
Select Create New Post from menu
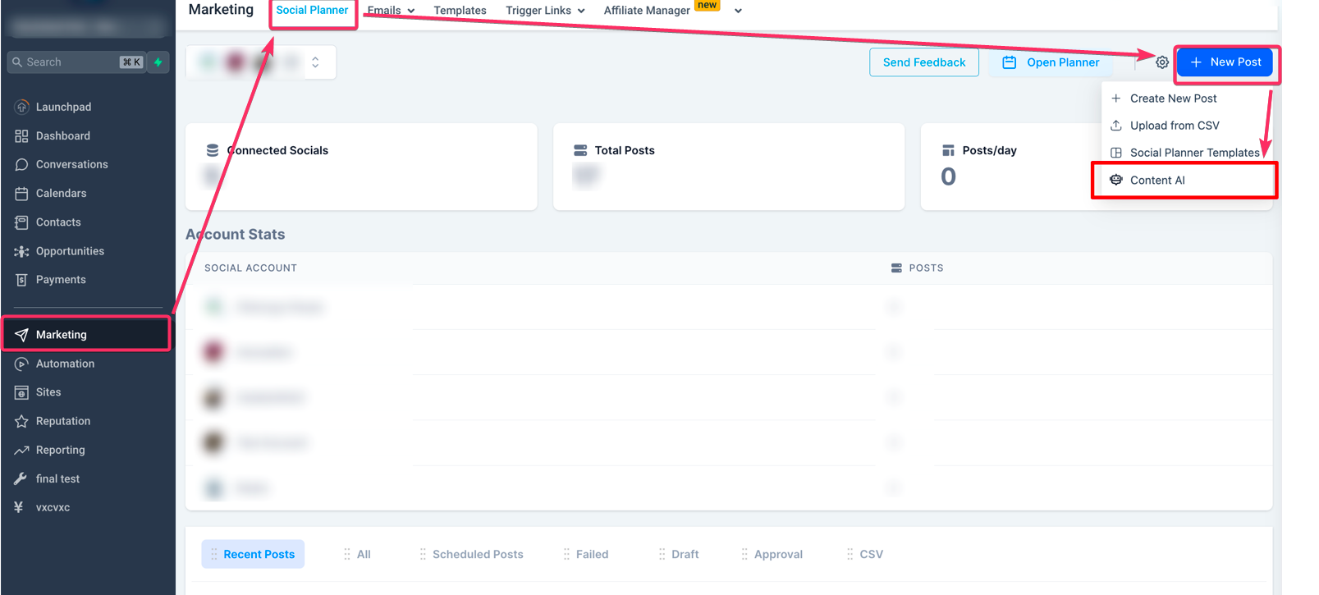point(1174,98)
